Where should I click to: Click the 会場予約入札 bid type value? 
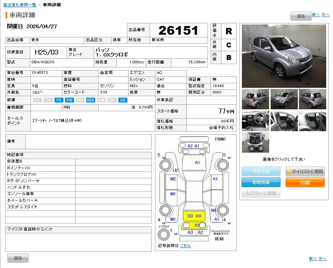pos(221,128)
